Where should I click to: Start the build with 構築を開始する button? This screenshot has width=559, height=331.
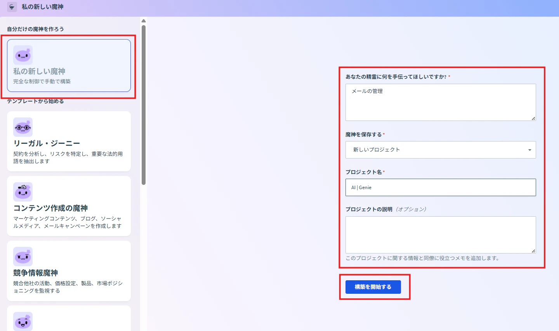pos(373,287)
